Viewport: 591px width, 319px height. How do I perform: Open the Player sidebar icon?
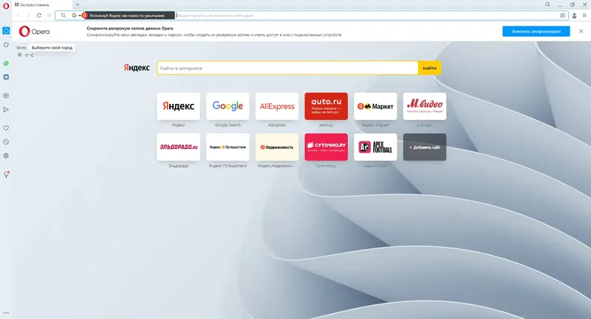[6, 96]
